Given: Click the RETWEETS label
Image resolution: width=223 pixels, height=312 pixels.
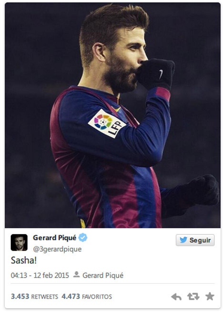Looking at the screenshot, I should coord(45,297).
